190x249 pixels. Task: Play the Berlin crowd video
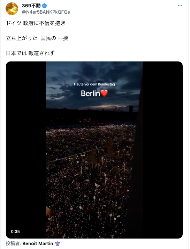94,150
